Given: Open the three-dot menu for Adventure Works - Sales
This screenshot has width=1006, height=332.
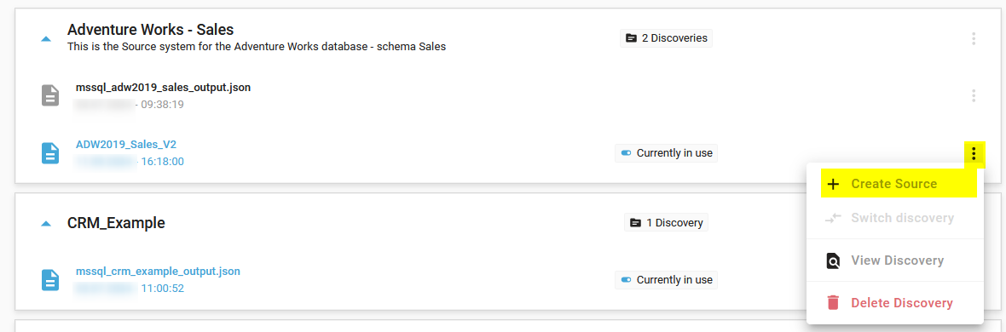Looking at the screenshot, I should click(x=974, y=38).
